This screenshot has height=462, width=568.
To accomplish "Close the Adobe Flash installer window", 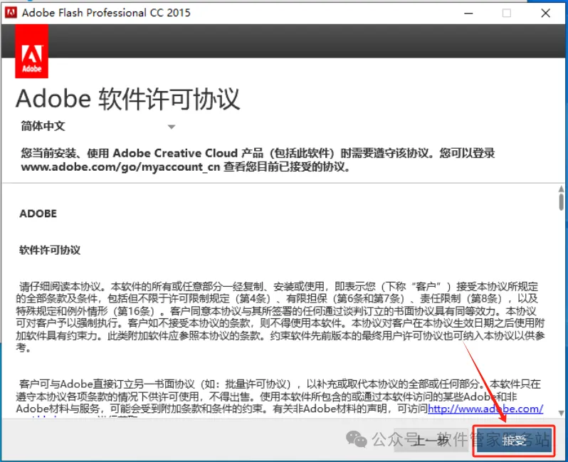I will (x=545, y=13).
